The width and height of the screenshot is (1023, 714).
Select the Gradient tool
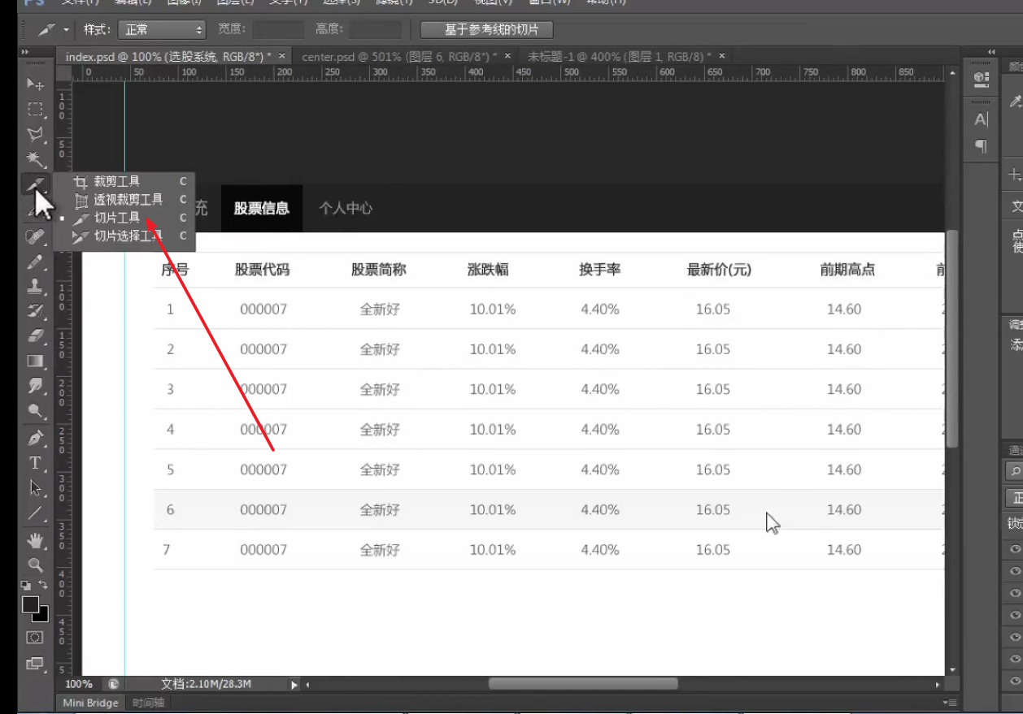pyautogui.click(x=35, y=361)
